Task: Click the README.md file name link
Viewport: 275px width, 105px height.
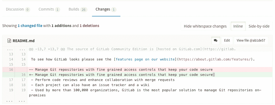Action: click(24, 41)
